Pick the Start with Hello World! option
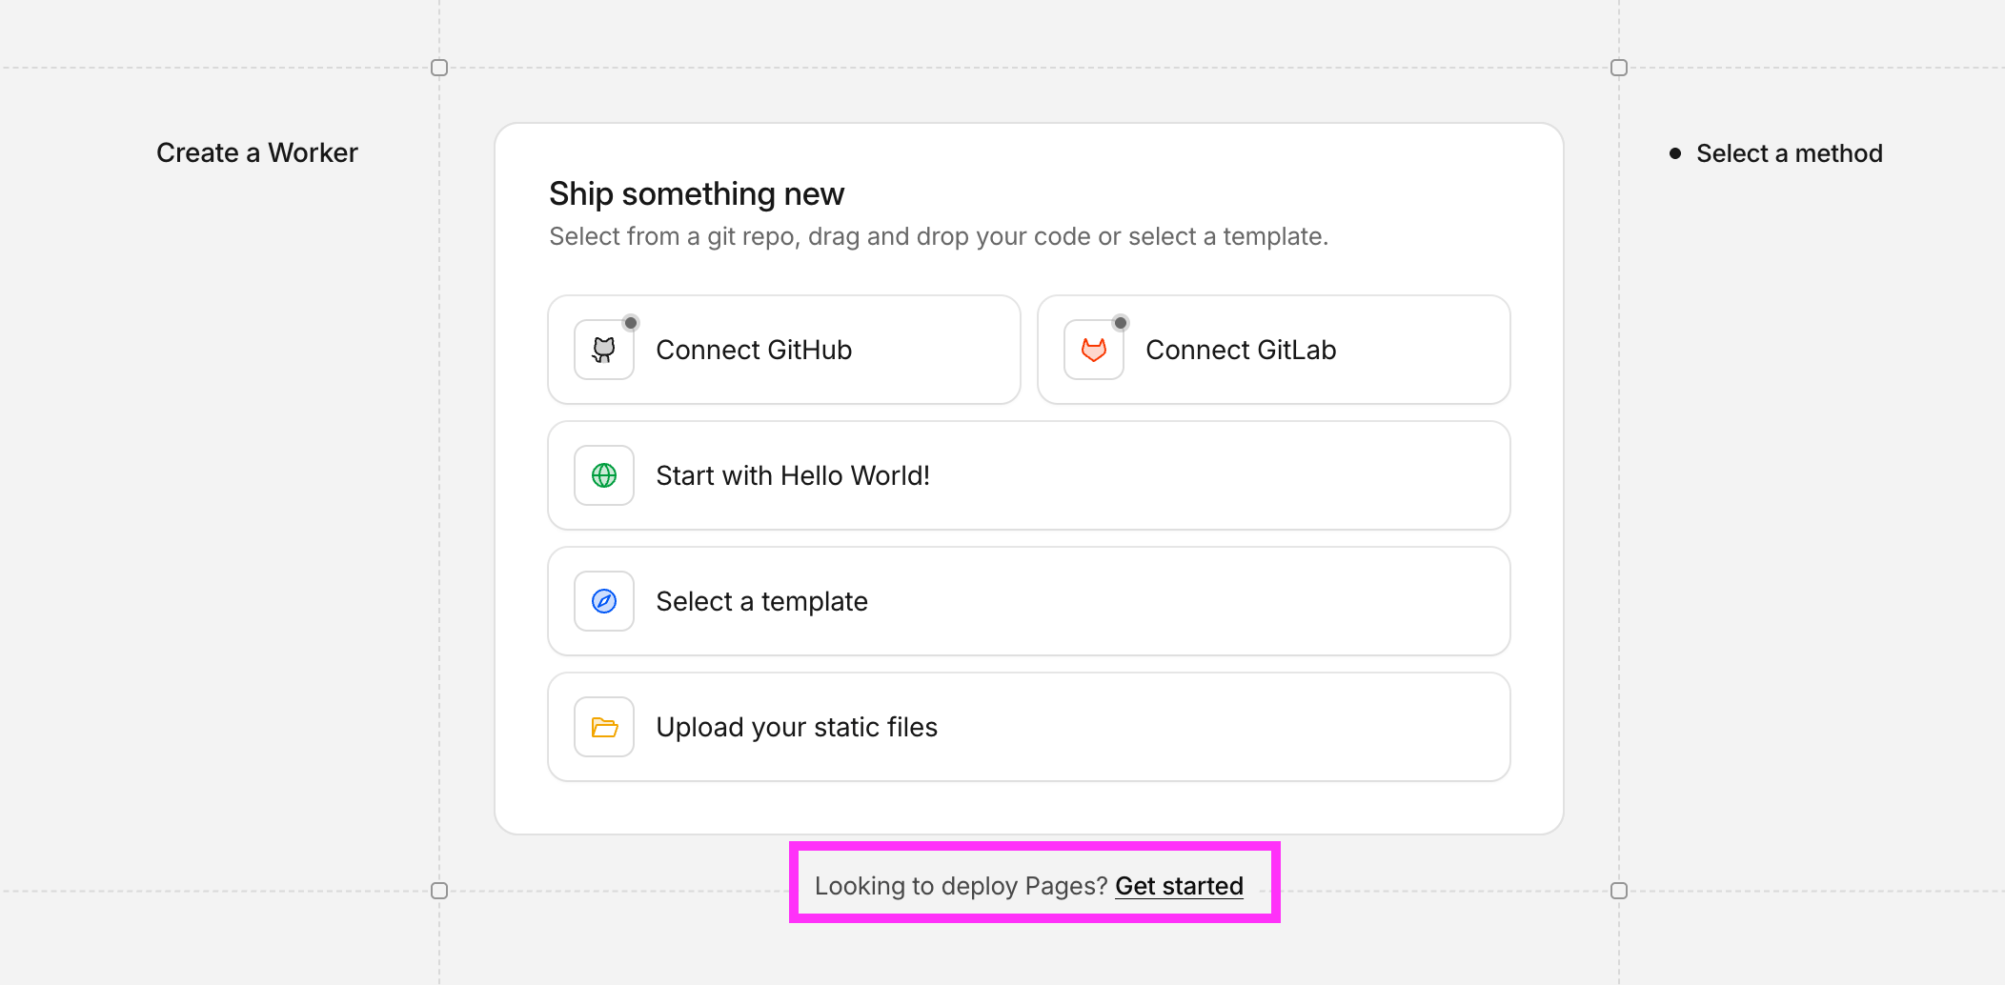 tap(1028, 475)
